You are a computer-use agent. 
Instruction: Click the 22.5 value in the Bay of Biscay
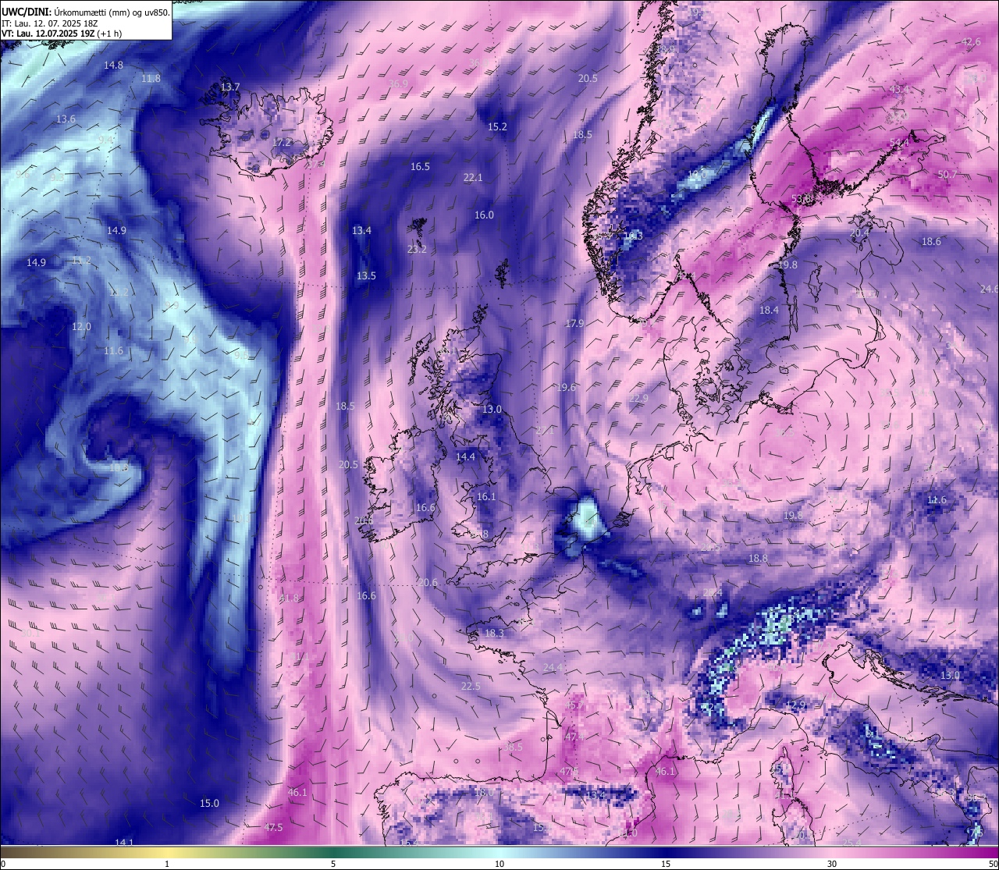471,687
